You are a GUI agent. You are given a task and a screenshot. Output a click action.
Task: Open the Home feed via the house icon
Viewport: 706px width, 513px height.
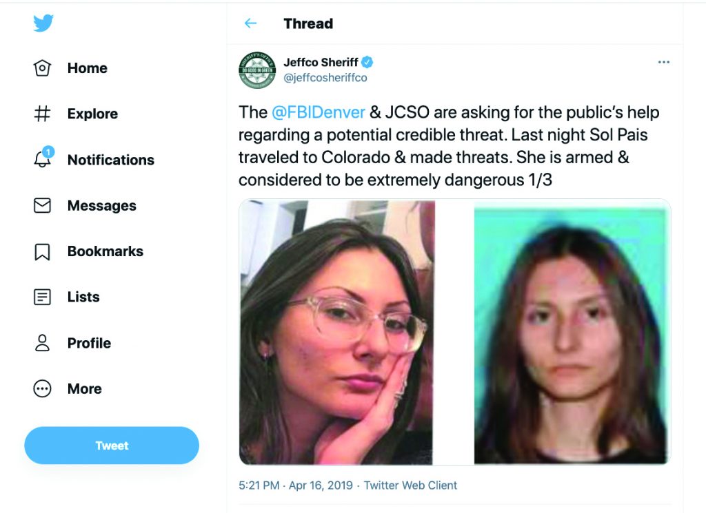click(42, 67)
